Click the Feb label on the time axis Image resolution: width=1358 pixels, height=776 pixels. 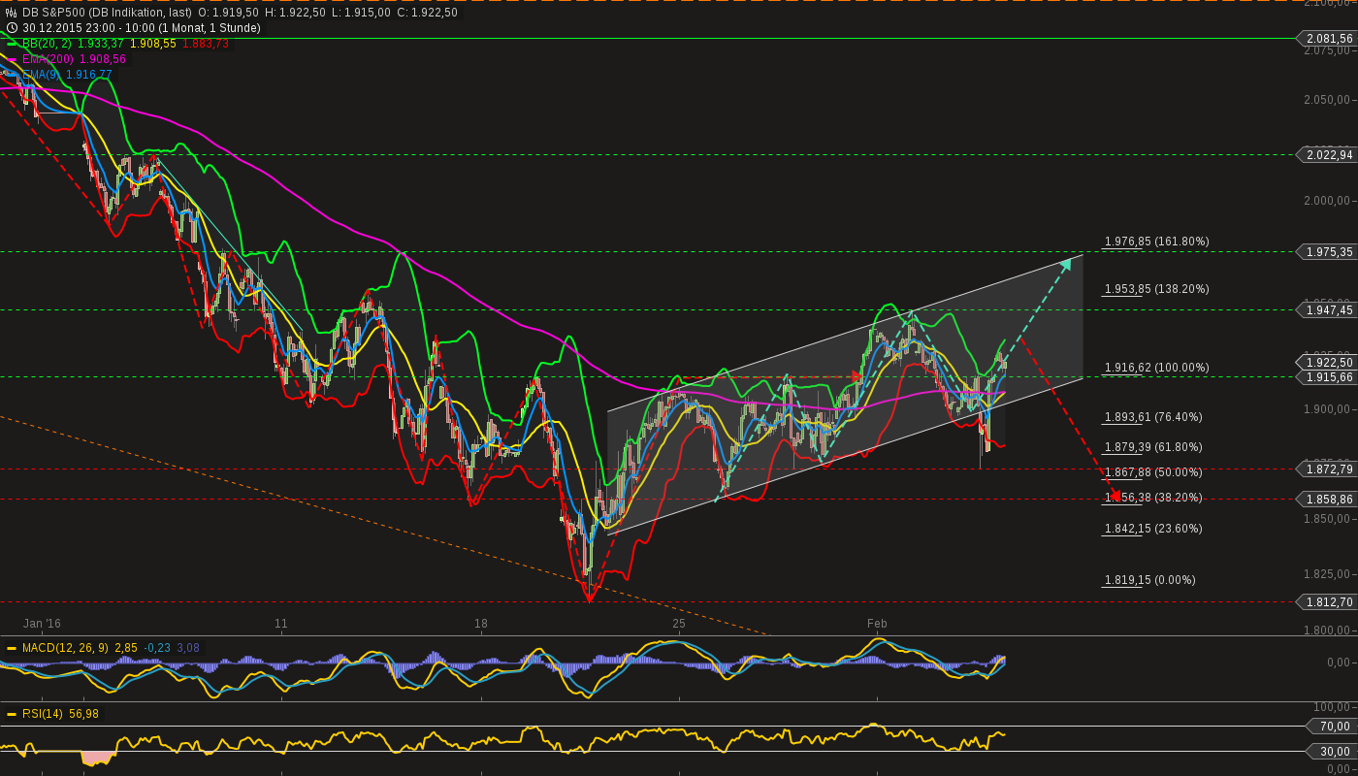point(876,624)
